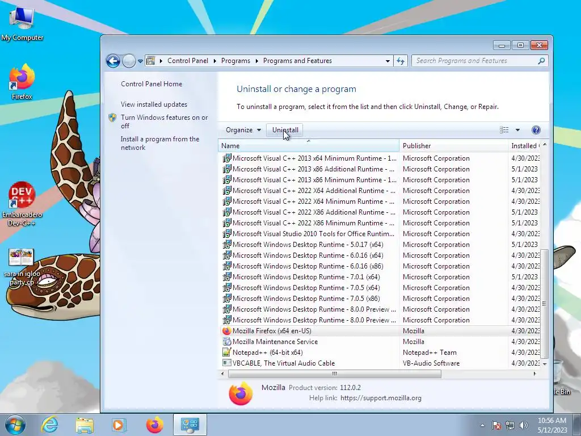Click the Mozilla Maintenance Service name
The height and width of the screenshot is (436, 581).
(x=275, y=341)
